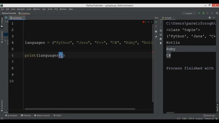The height and width of the screenshot is (123, 219).
Task: Click the Kotlin line in Run output
Action: tap(173, 43)
